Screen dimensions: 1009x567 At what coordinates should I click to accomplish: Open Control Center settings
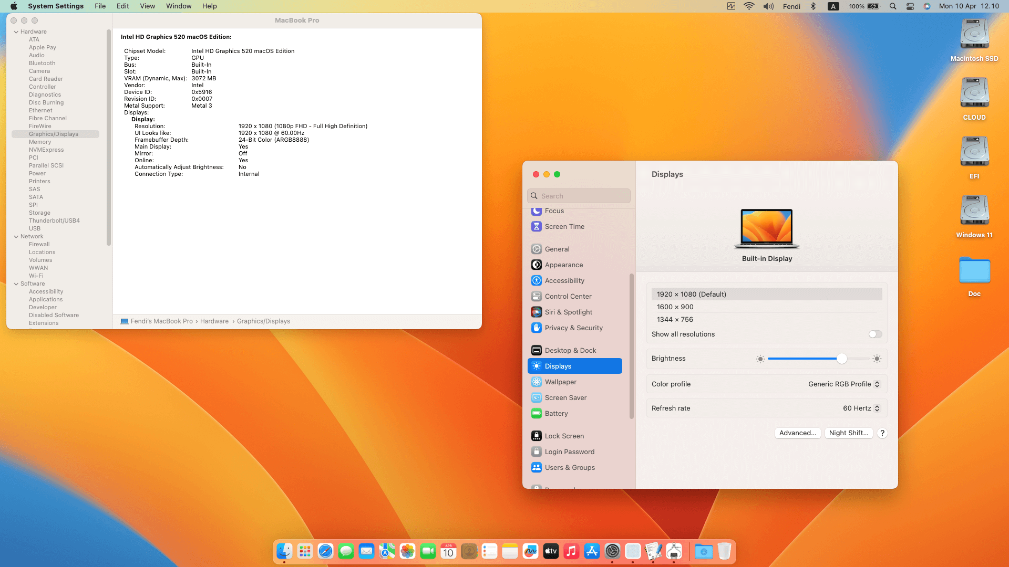(x=574, y=297)
